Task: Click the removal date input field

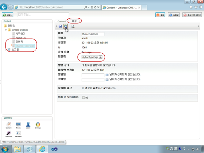Action: pyautogui.click(x=93, y=80)
